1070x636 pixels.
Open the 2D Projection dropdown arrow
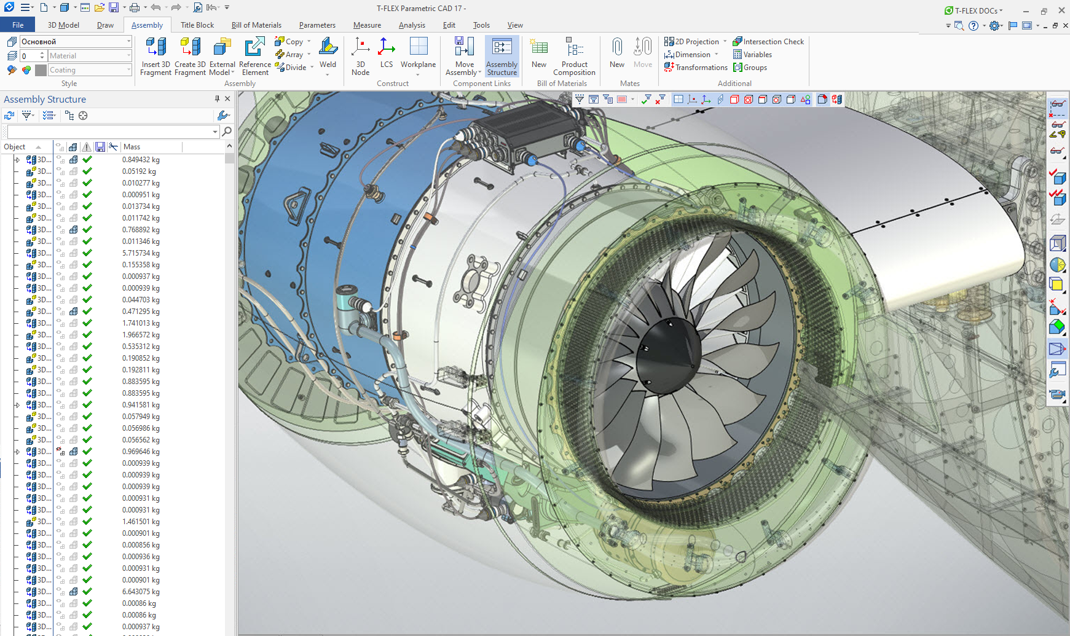(725, 42)
